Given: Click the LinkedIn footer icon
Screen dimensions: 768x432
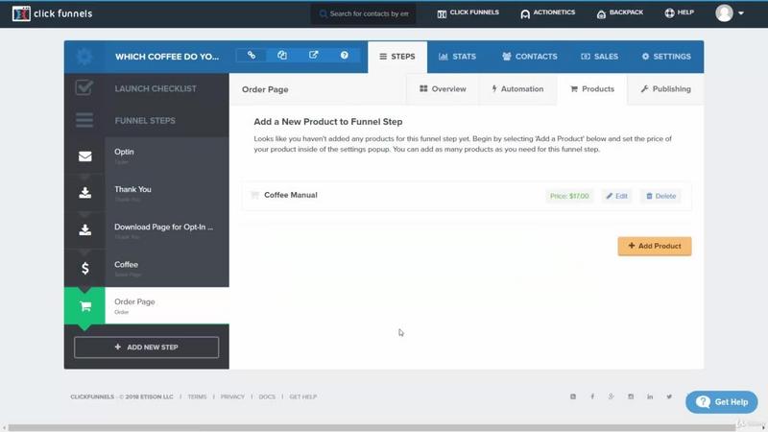Looking at the screenshot, I should click(x=650, y=396).
